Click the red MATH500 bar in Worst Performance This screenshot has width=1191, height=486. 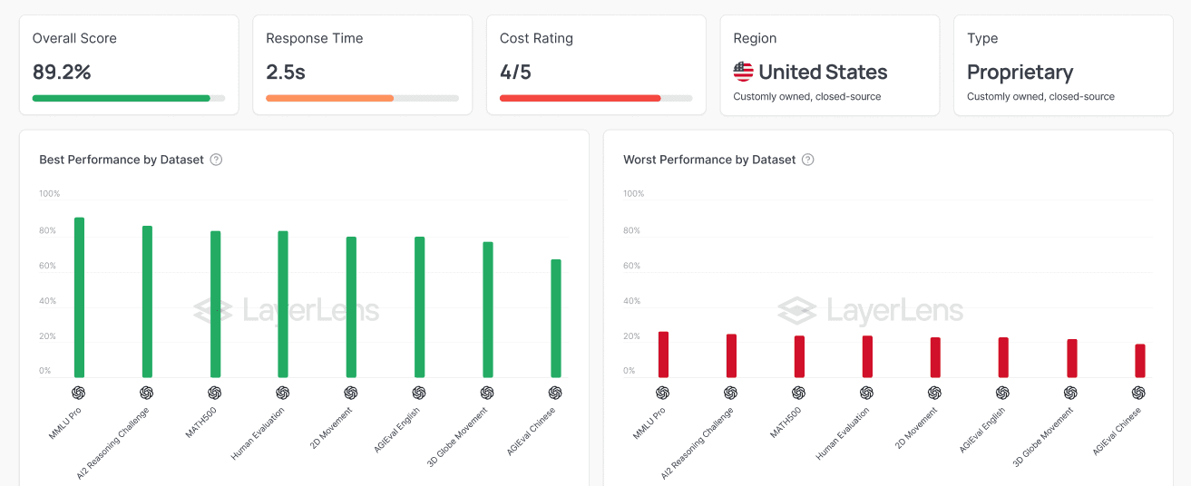coord(799,356)
